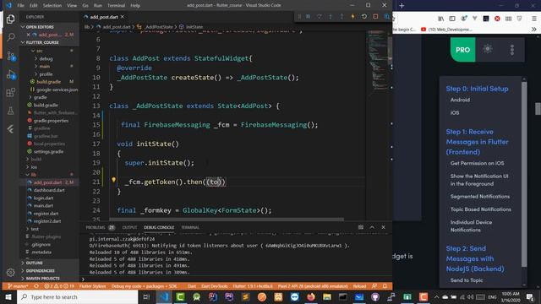The image size is (541, 304).
Task: Open the Terminal menu
Action: point(116,6)
